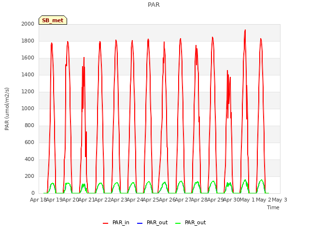The width and height of the screenshot is (309, 232).
Task: Click the green PAR_out legend swatch
Action: [x=178, y=223]
